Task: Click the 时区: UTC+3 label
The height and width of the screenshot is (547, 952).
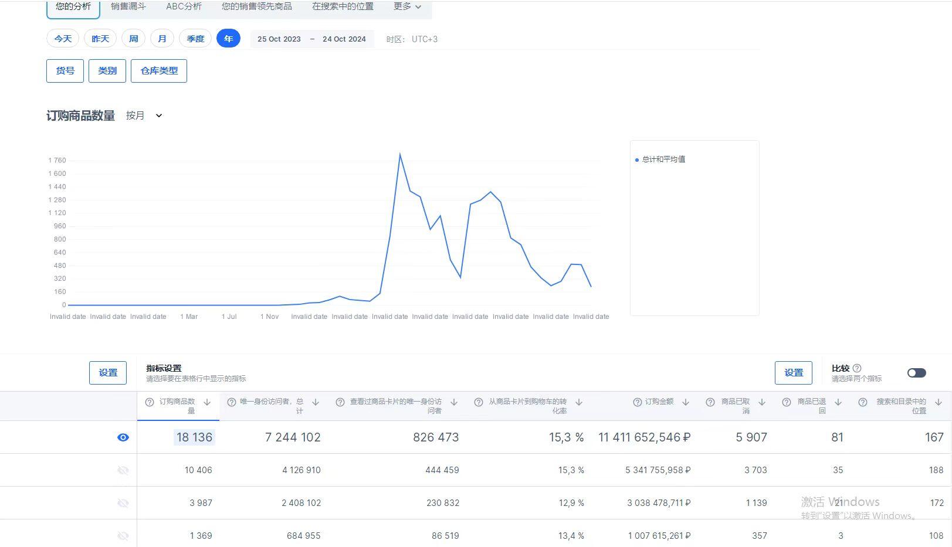Action: point(412,39)
